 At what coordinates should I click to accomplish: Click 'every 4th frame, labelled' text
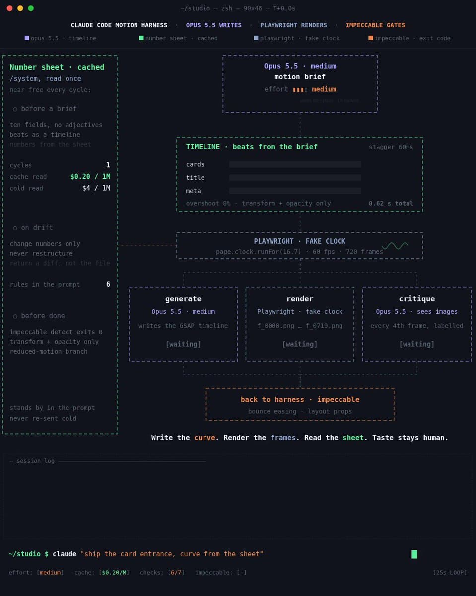point(417,326)
